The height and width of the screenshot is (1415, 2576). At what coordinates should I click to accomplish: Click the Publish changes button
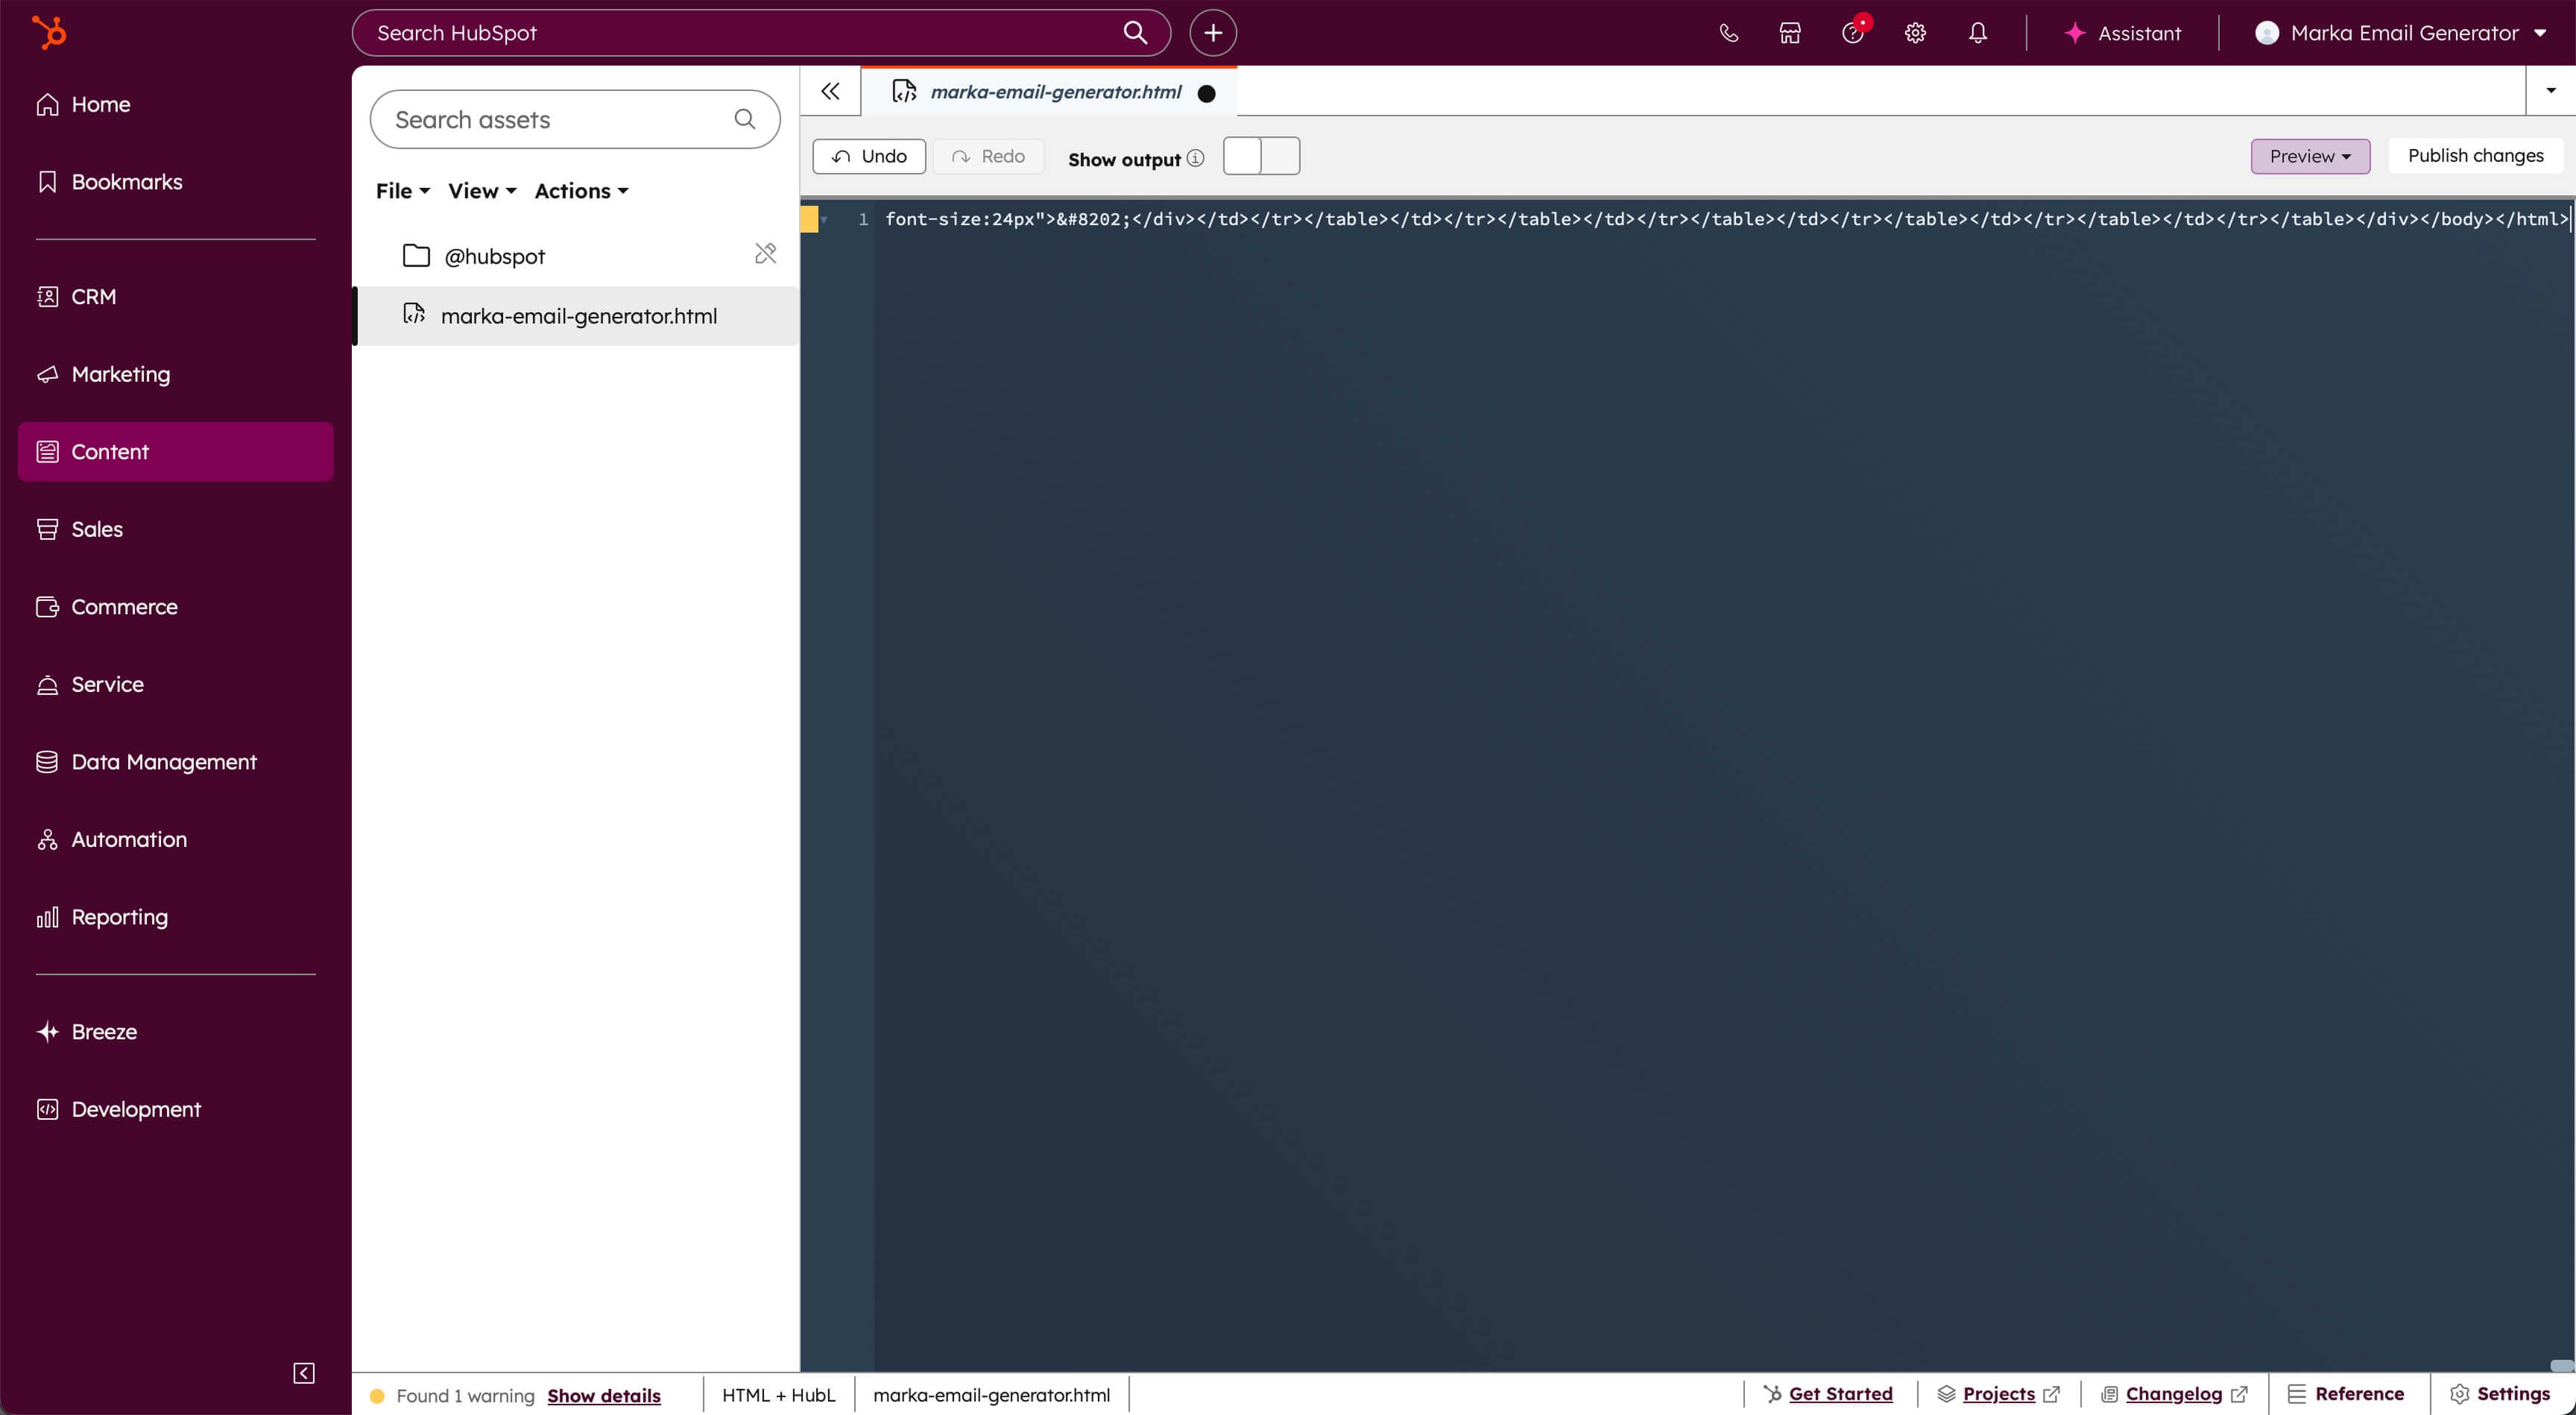click(2475, 155)
